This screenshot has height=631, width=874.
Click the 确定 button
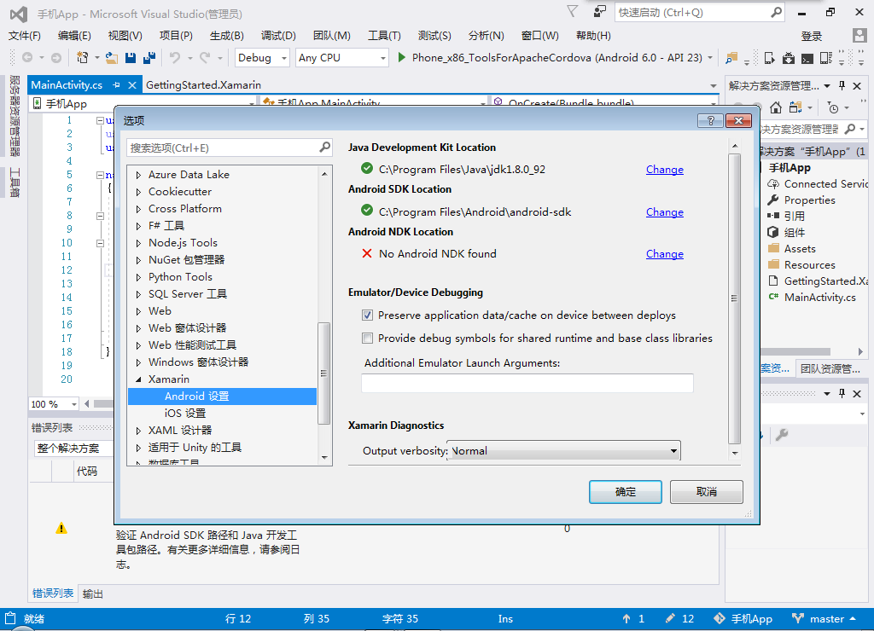pos(626,492)
